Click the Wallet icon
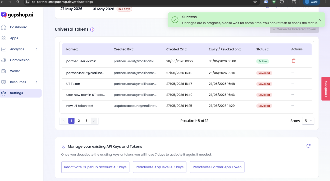 coord(3,71)
